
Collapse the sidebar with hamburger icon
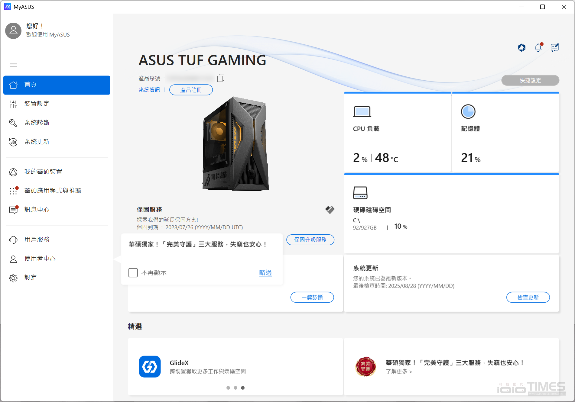pos(13,65)
